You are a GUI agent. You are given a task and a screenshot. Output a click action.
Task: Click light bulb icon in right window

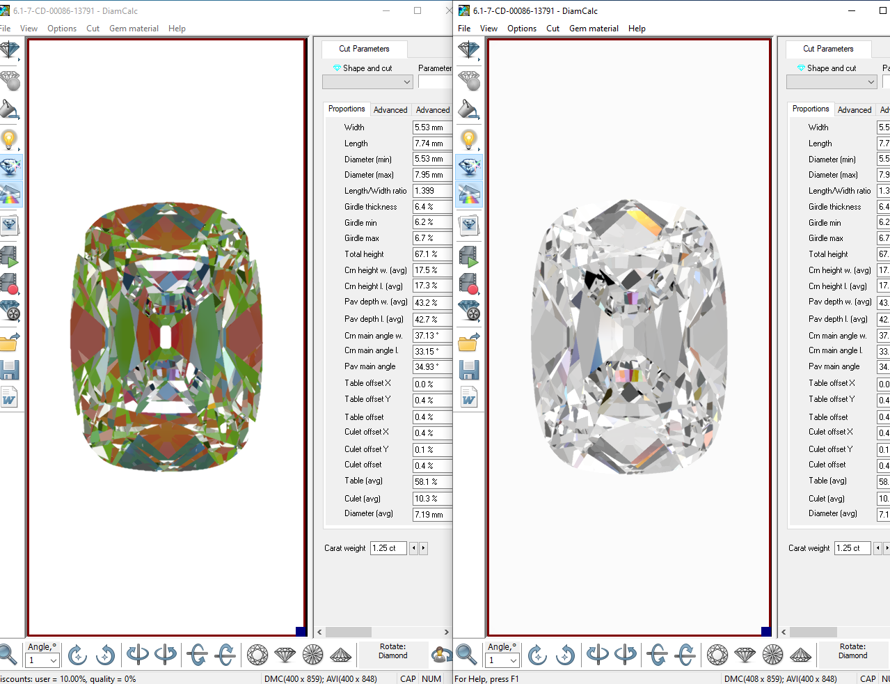point(469,139)
